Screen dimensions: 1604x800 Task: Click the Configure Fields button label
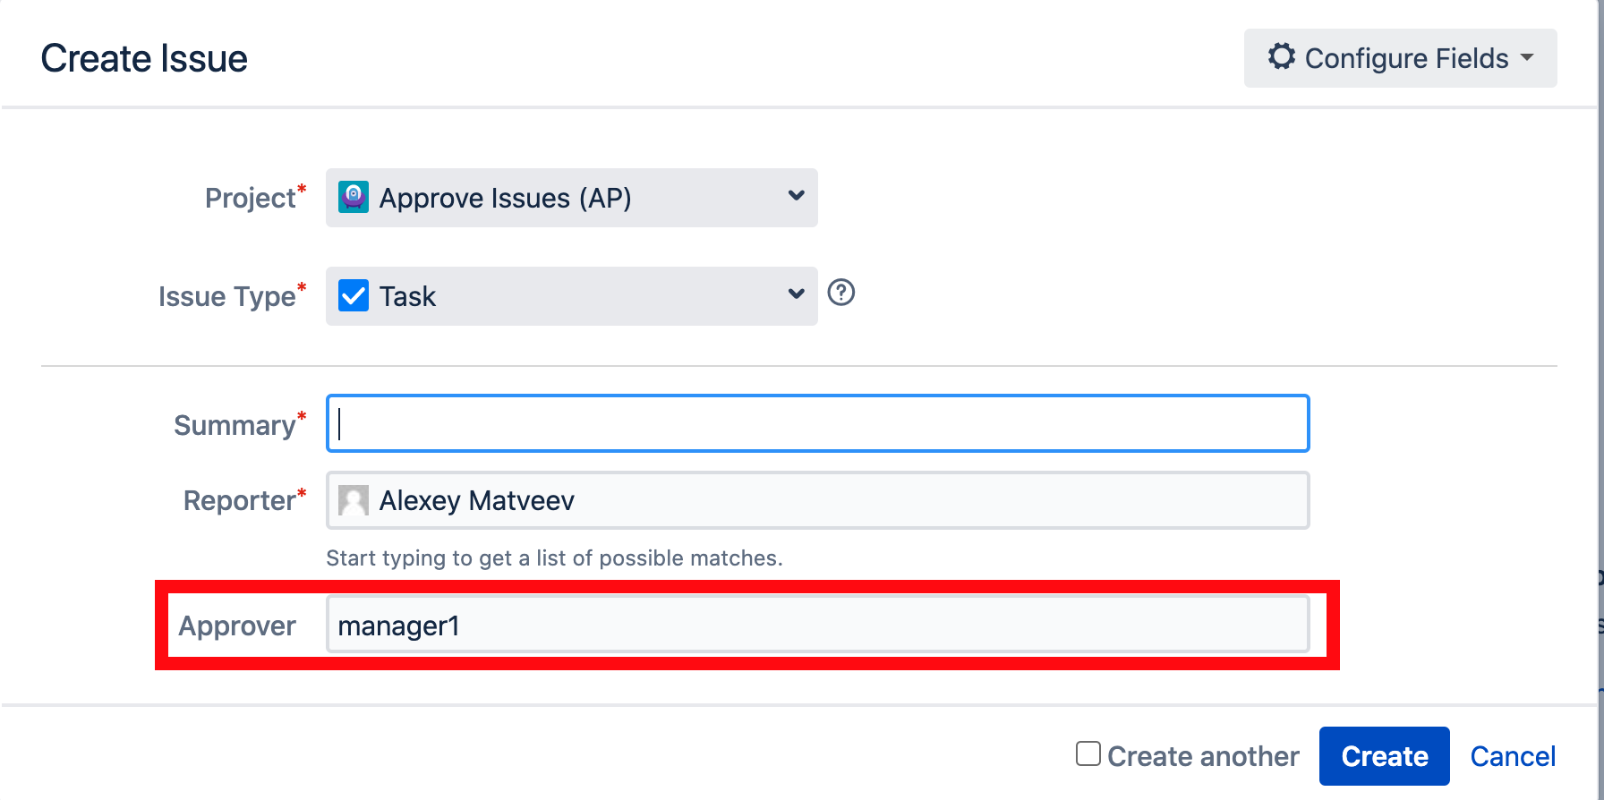click(1407, 58)
